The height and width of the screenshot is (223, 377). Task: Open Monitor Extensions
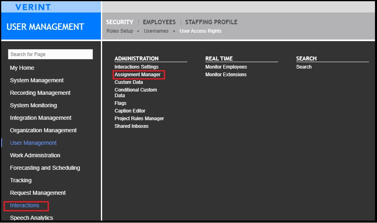(226, 75)
